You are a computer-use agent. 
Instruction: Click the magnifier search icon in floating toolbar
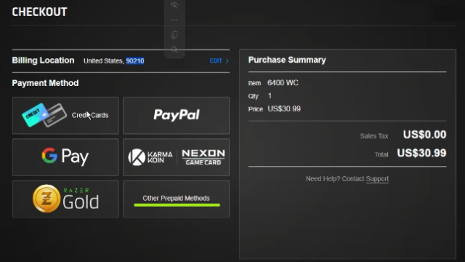click(174, 49)
